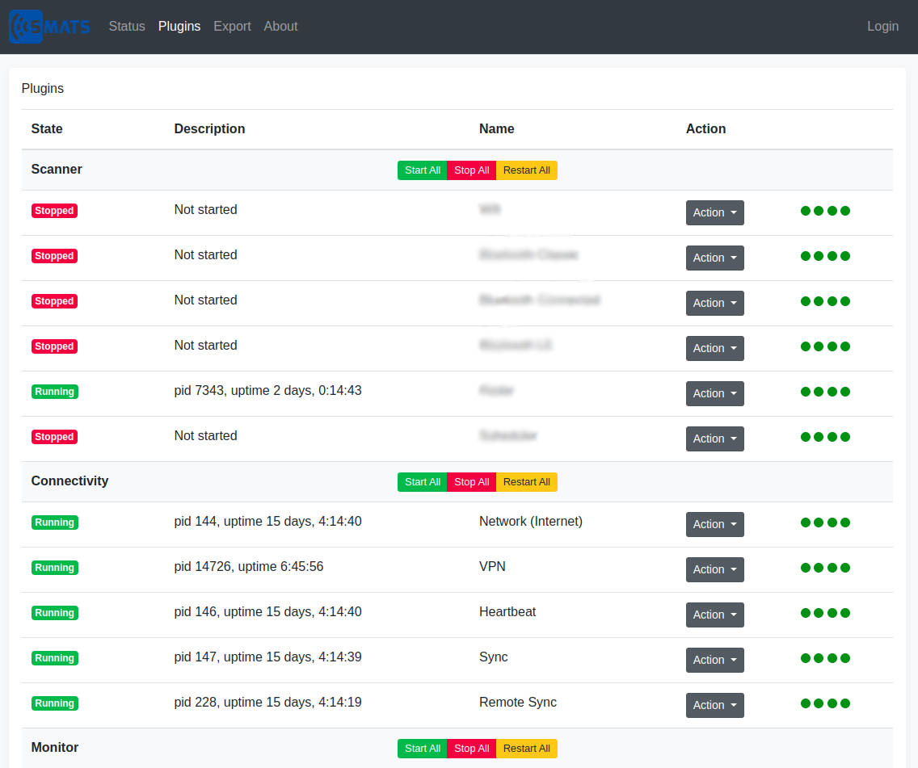The height and width of the screenshot is (768, 918).
Task: Open the Export menu item
Action: [x=232, y=27]
